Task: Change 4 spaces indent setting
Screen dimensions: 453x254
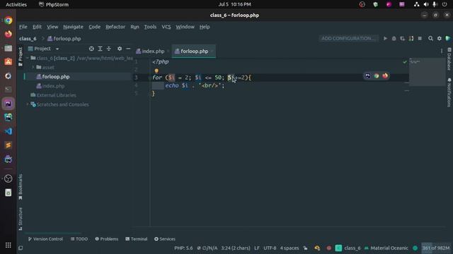Action: click(x=289, y=248)
